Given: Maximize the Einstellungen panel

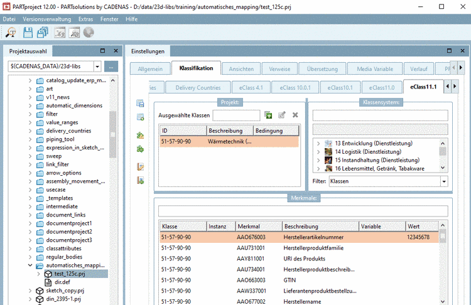Looking at the screenshot, I should point(450,51).
